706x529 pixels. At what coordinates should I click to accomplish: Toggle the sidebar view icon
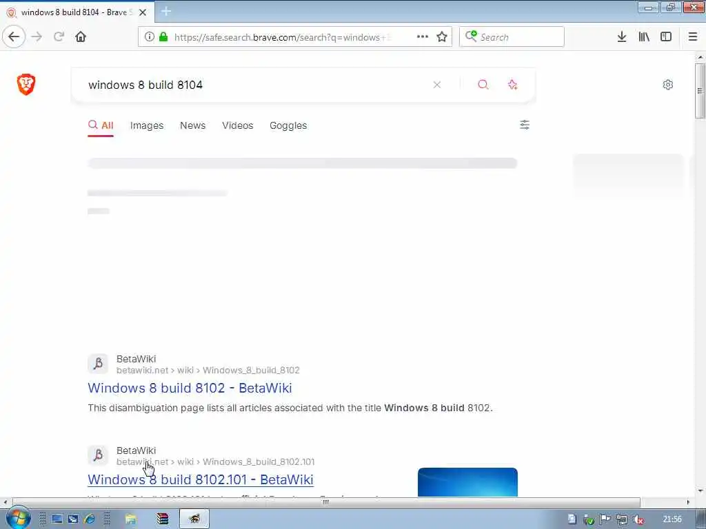pos(666,37)
